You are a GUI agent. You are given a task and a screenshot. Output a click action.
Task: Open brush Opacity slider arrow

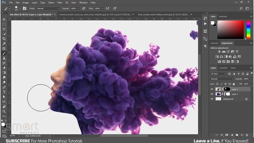pyautogui.click(x=79, y=8)
